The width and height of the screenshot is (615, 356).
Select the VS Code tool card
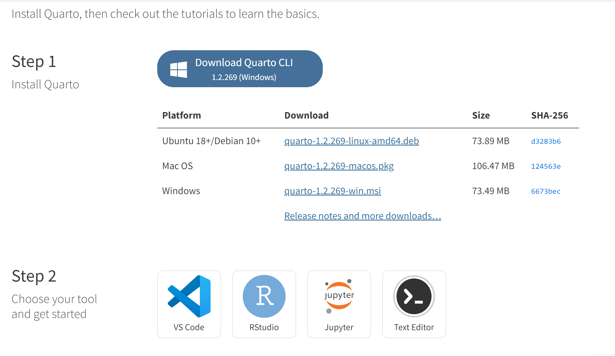189,304
